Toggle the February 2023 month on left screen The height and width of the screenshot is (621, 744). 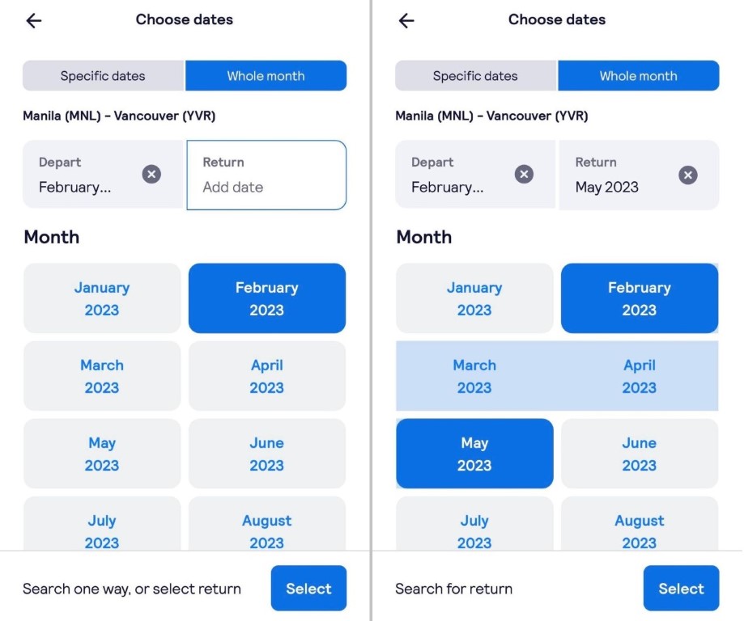pyautogui.click(x=267, y=298)
